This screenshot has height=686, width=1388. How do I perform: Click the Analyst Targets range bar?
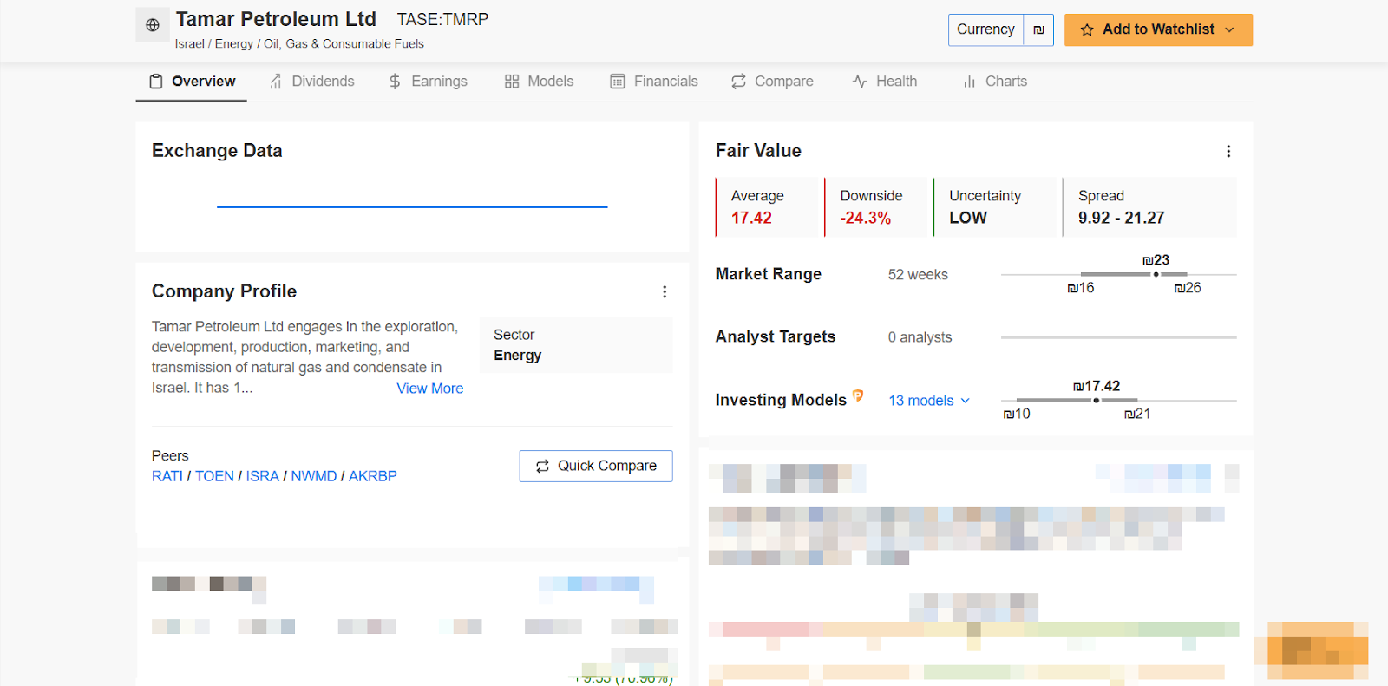click(1118, 337)
